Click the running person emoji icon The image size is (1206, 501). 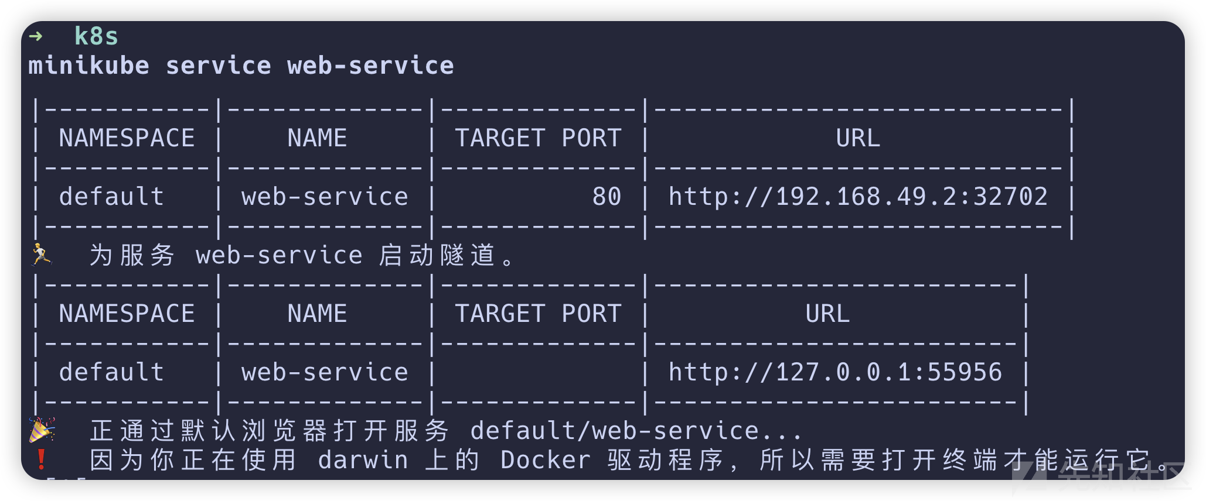point(41,255)
